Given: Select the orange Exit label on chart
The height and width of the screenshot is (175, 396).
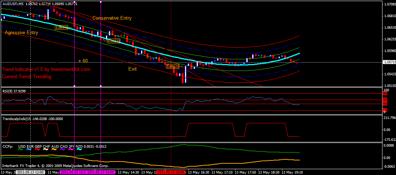Looking at the screenshot, I should click(x=132, y=69).
